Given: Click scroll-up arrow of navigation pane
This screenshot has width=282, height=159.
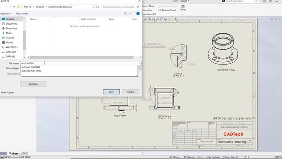Looking at the screenshot, I should (25, 19).
